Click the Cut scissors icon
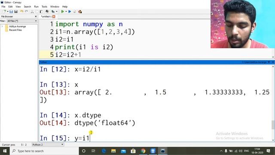The image size is (275, 155). click(x=32, y=12)
